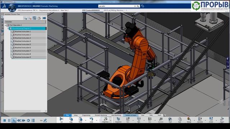Click the search magnifier icon
The height and width of the screenshot is (129, 230).
[x=138, y=6]
